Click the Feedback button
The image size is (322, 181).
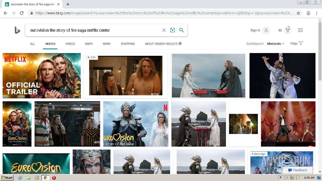pos(298,170)
